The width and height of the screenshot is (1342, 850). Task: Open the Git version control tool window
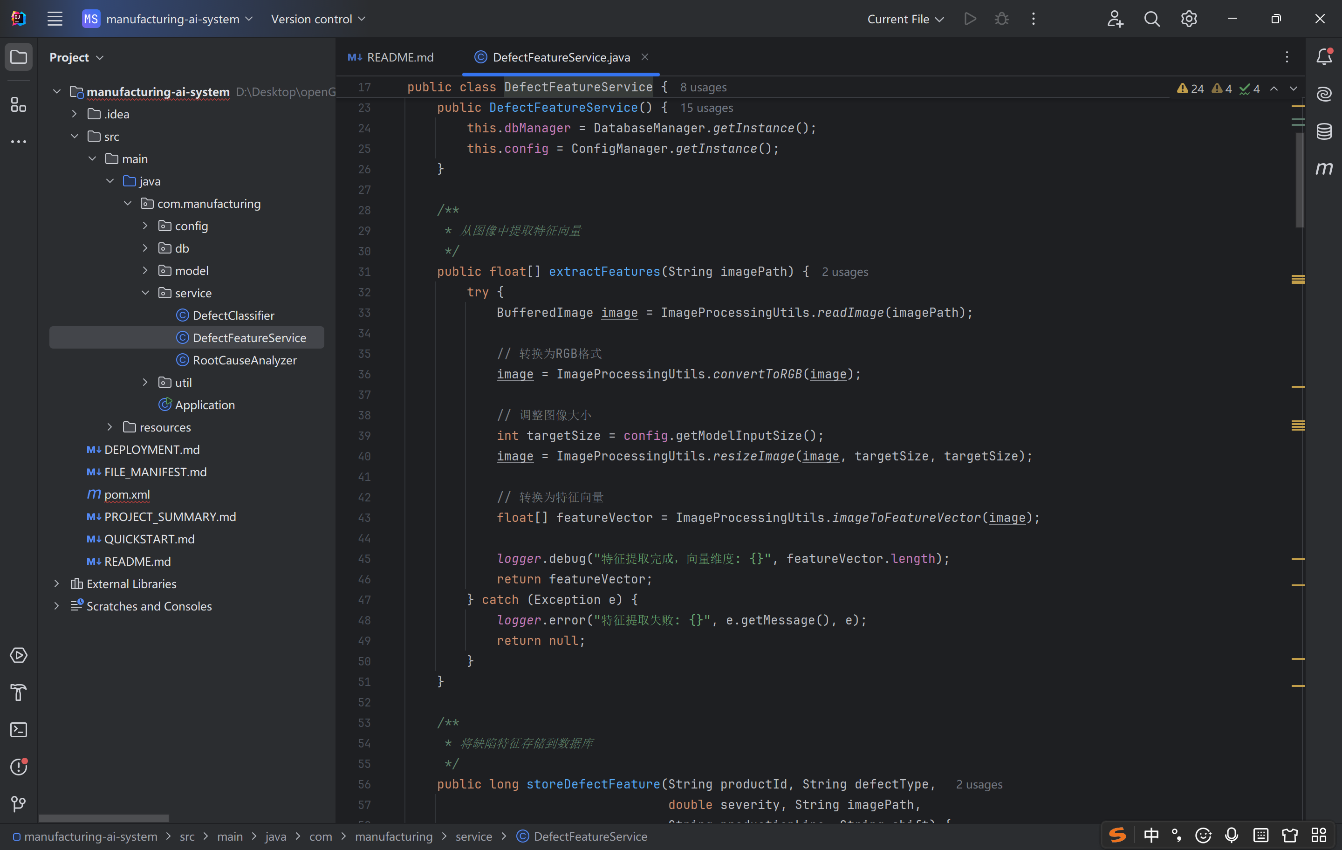pyautogui.click(x=18, y=803)
